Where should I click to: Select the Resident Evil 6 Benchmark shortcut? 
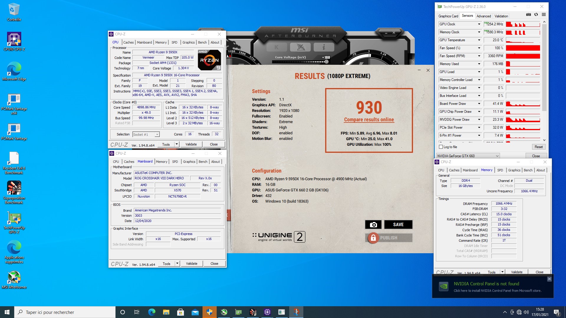[14, 163]
